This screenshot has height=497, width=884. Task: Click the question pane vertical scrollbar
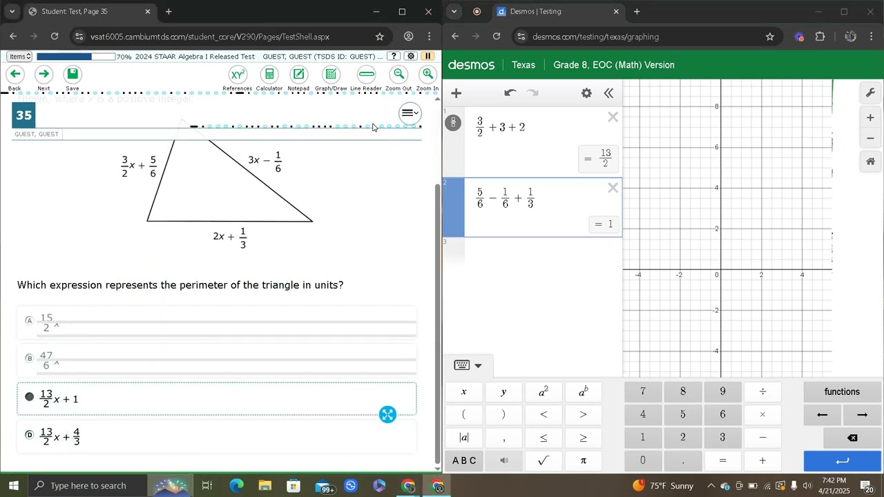click(x=436, y=324)
